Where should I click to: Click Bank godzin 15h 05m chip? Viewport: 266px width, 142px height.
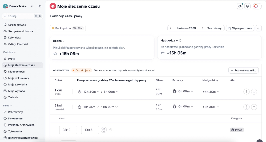click(x=68, y=28)
